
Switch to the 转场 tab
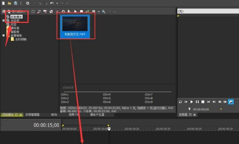pyautogui.click(x=54, y=115)
